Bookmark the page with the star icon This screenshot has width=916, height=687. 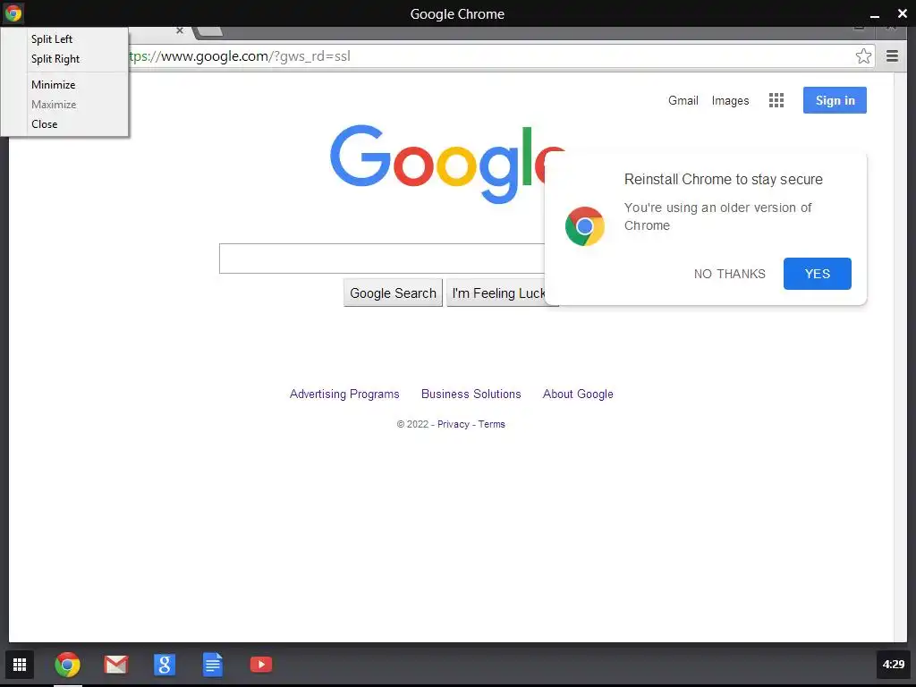tap(863, 56)
